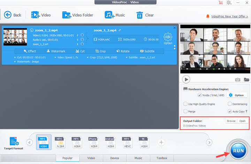The height and width of the screenshot is (164, 251).
Task: Remove zoom_1_2.mp4 item from list
Action: [x=175, y=28]
